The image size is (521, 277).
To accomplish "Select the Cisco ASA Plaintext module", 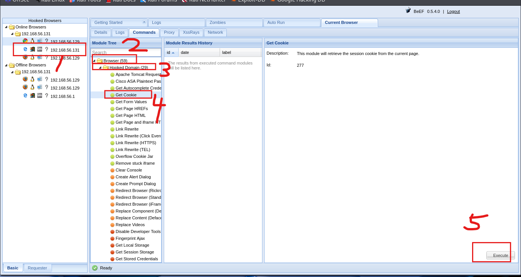I will (x=138, y=81).
